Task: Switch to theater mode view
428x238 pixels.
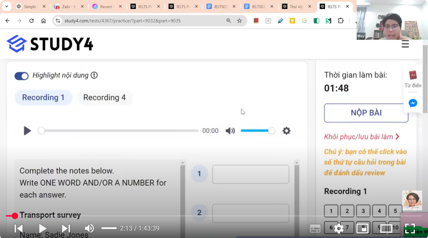Action: pos(386,229)
